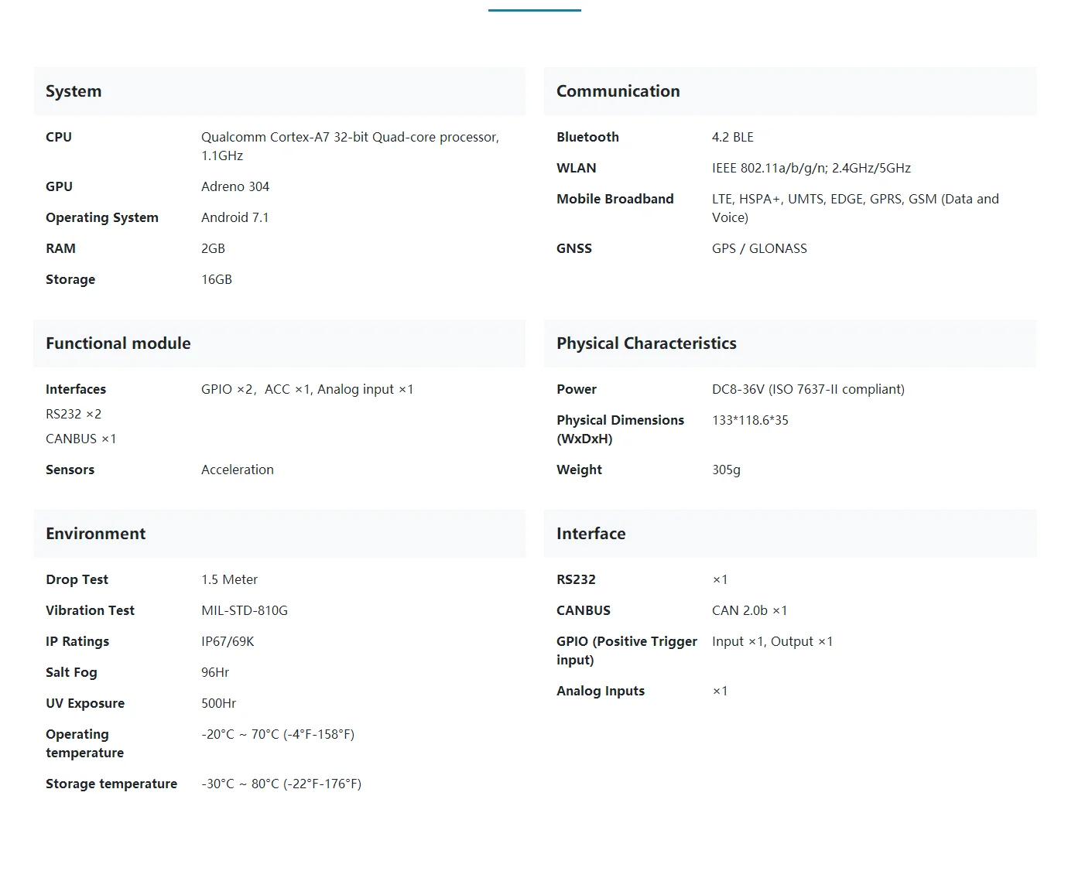This screenshot has height=888, width=1075.
Task: Click the 'Adreno 304' value
Action: [x=235, y=186]
